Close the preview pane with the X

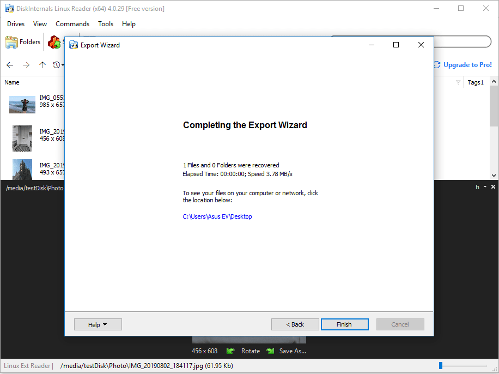point(493,187)
